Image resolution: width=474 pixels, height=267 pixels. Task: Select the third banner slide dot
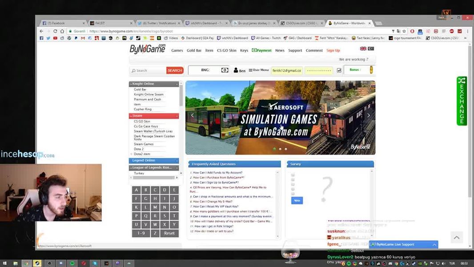click(x=286, y=149)
